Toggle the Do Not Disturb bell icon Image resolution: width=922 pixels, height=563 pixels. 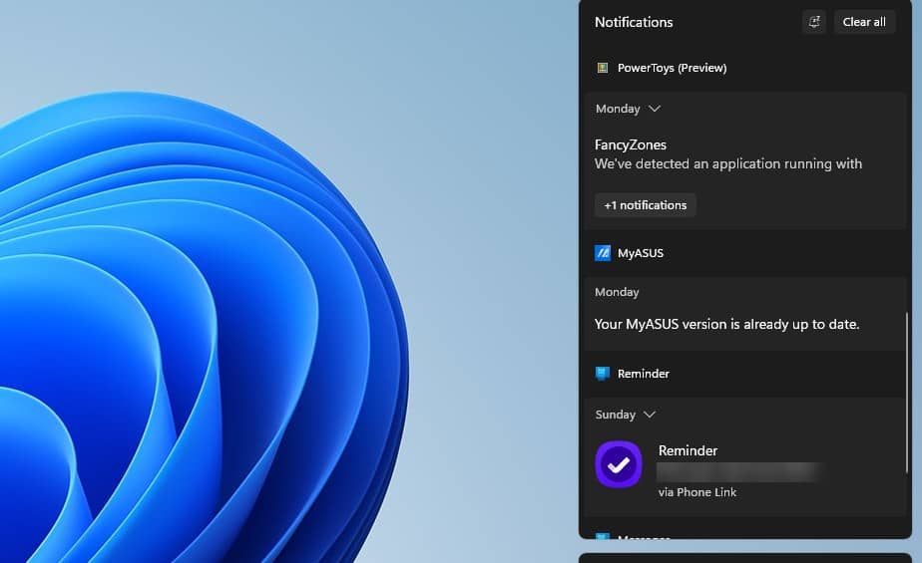[x=814, y=22]
